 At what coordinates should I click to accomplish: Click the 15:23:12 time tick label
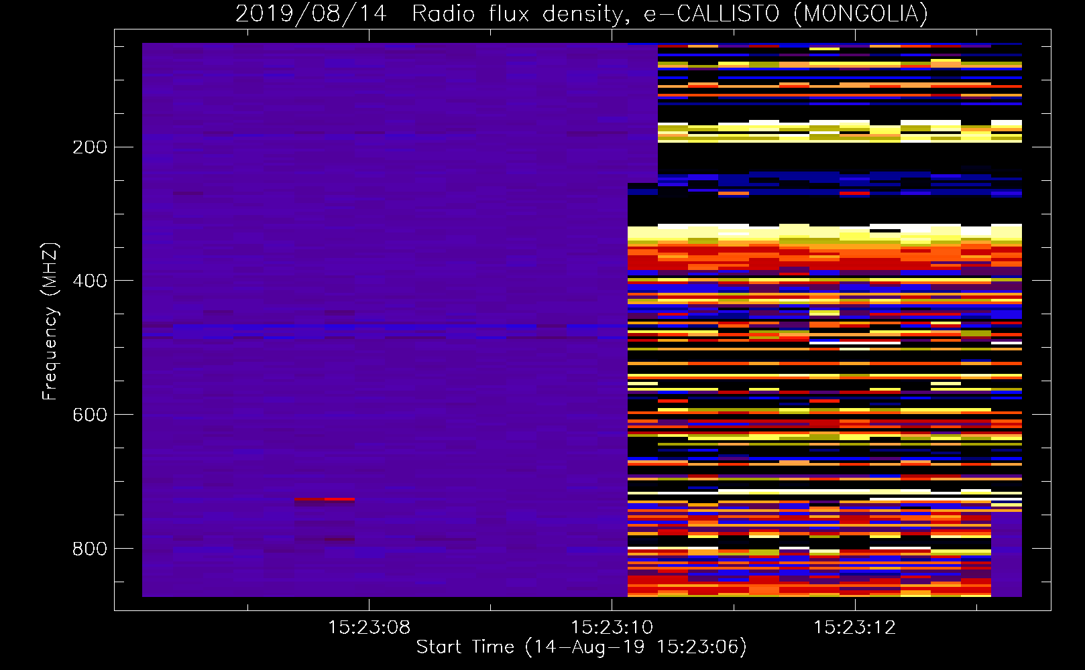coord(854,627)
